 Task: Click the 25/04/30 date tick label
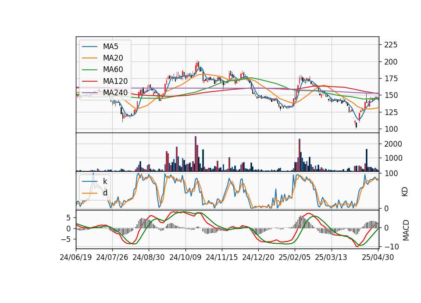pyautogui.click(x=378, y=257)
